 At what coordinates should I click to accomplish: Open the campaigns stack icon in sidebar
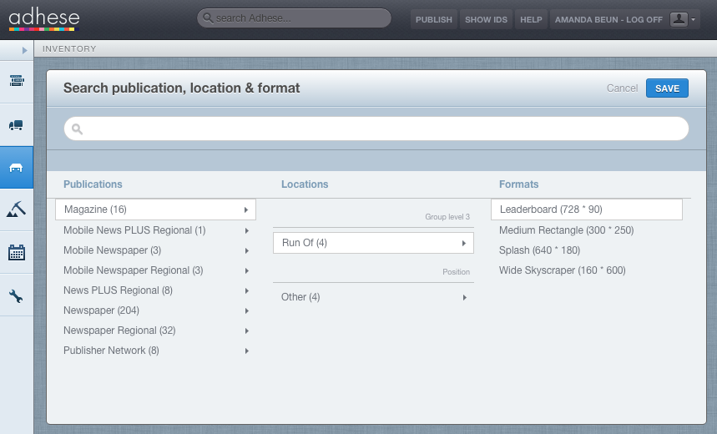pos(17,81)
